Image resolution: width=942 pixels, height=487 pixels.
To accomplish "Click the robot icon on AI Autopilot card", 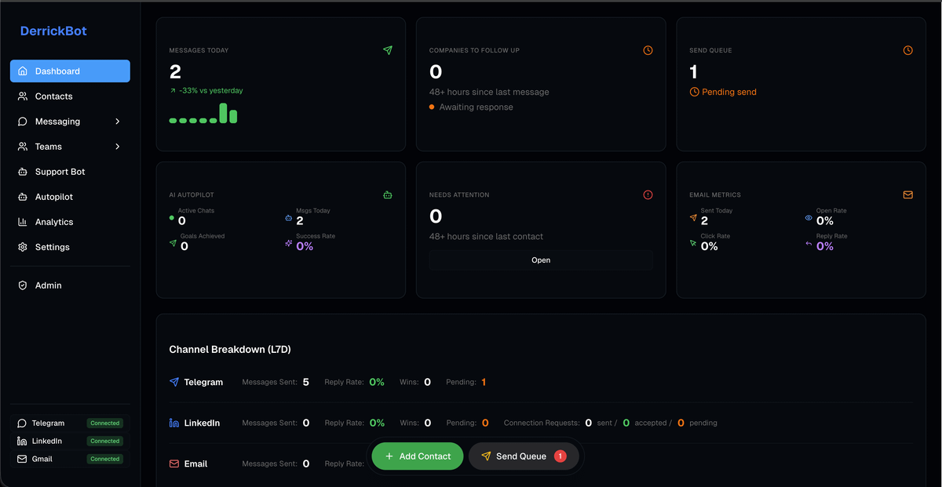I will click(388, 194).
